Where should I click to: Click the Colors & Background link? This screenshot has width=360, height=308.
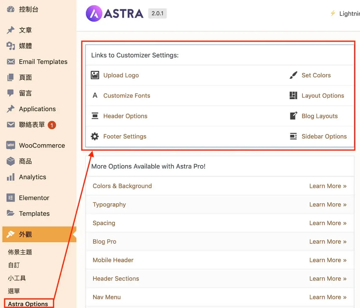tap(122, 186)
